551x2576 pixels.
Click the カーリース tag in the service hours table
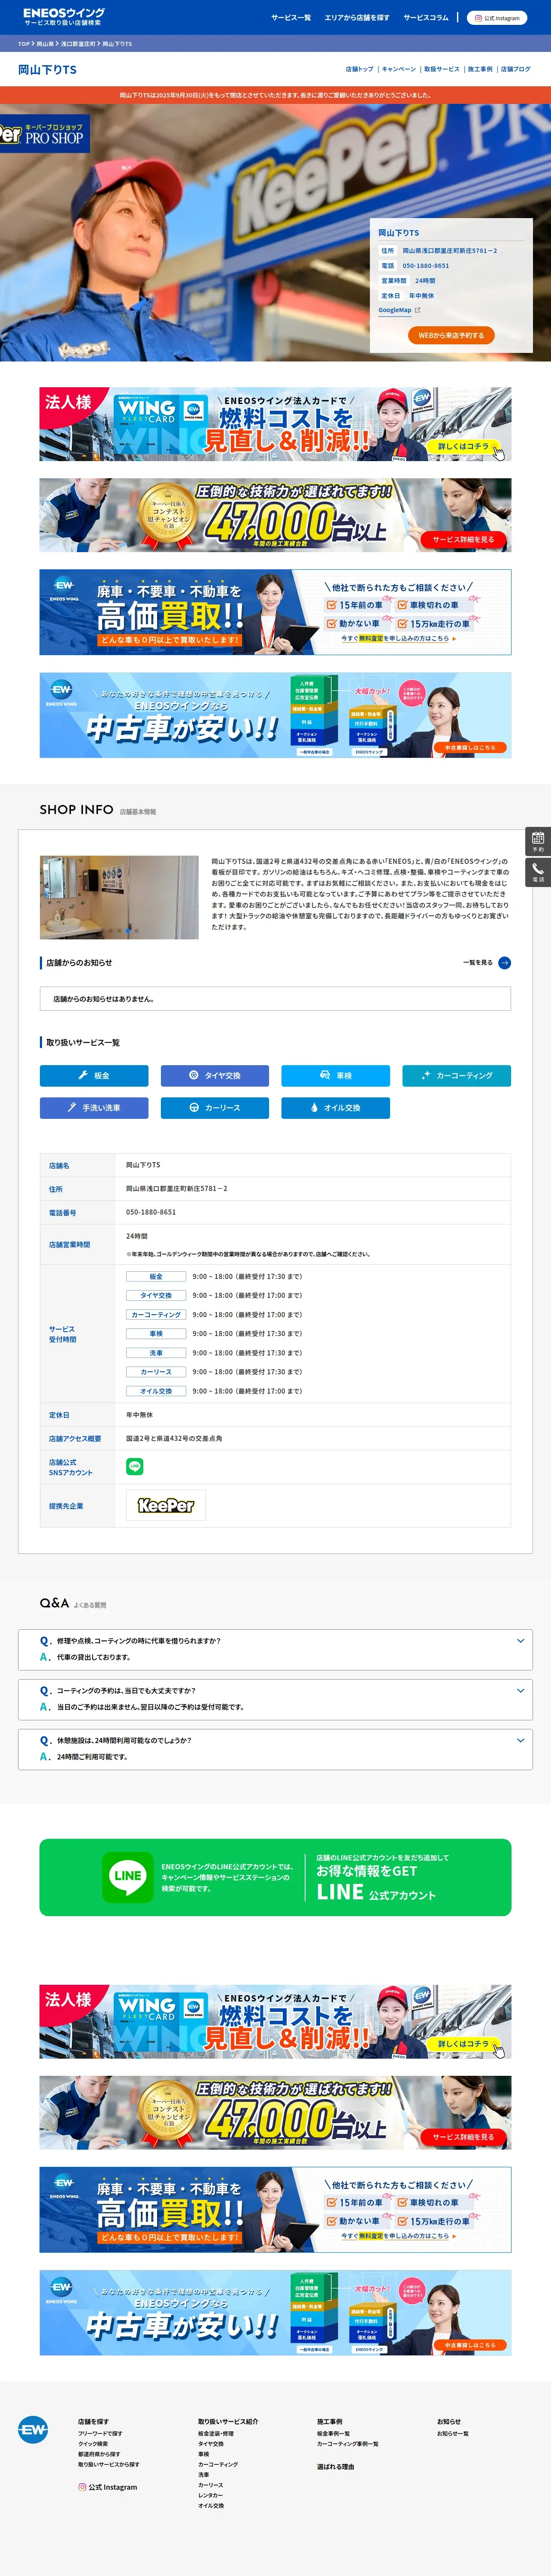coord(156,1372)
